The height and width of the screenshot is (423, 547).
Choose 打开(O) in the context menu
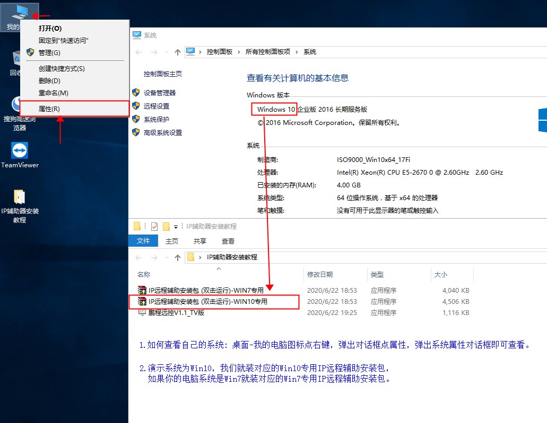point(75,28)
